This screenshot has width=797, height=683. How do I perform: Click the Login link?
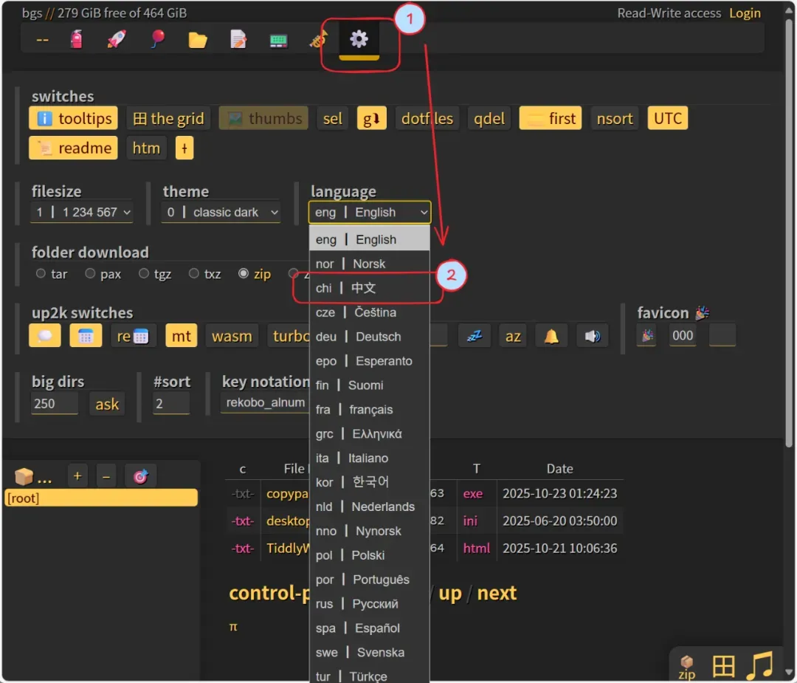click(745, 13)
